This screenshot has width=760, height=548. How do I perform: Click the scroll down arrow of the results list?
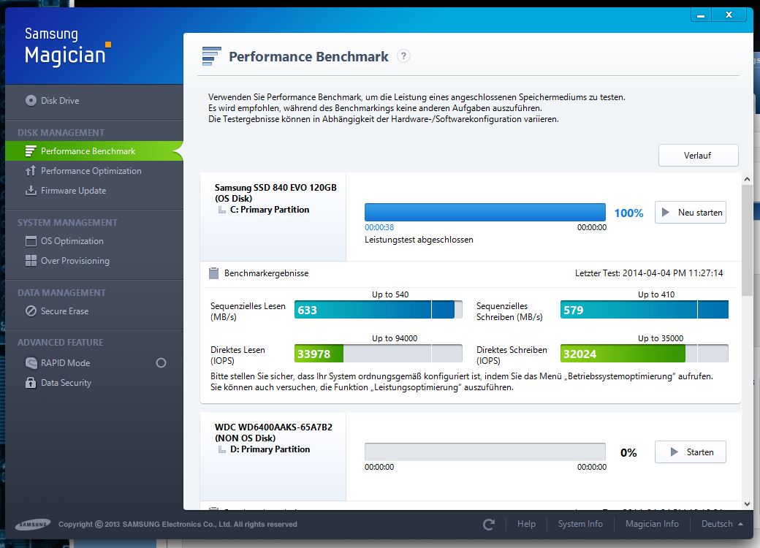click(747, 504)
